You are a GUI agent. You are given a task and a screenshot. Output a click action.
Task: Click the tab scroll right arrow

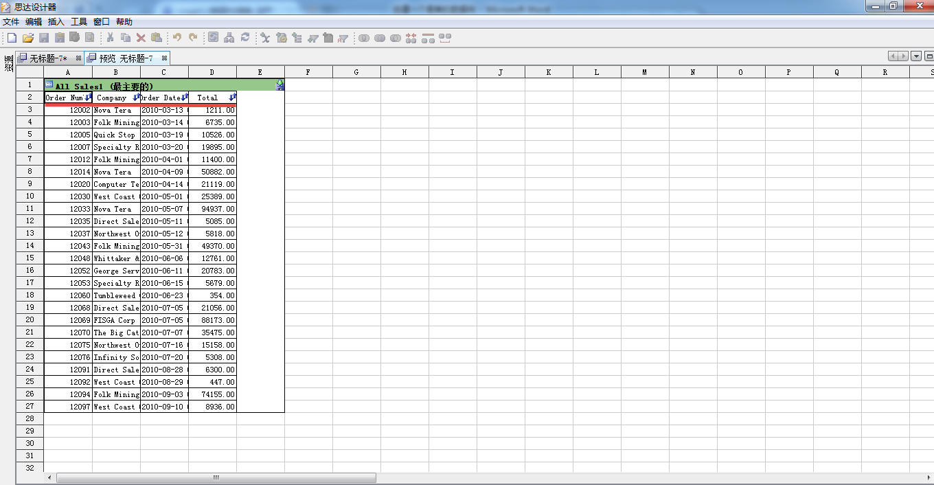904,56
